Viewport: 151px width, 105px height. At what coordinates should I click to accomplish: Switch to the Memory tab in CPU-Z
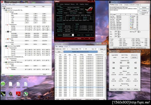tap(72, 4)
